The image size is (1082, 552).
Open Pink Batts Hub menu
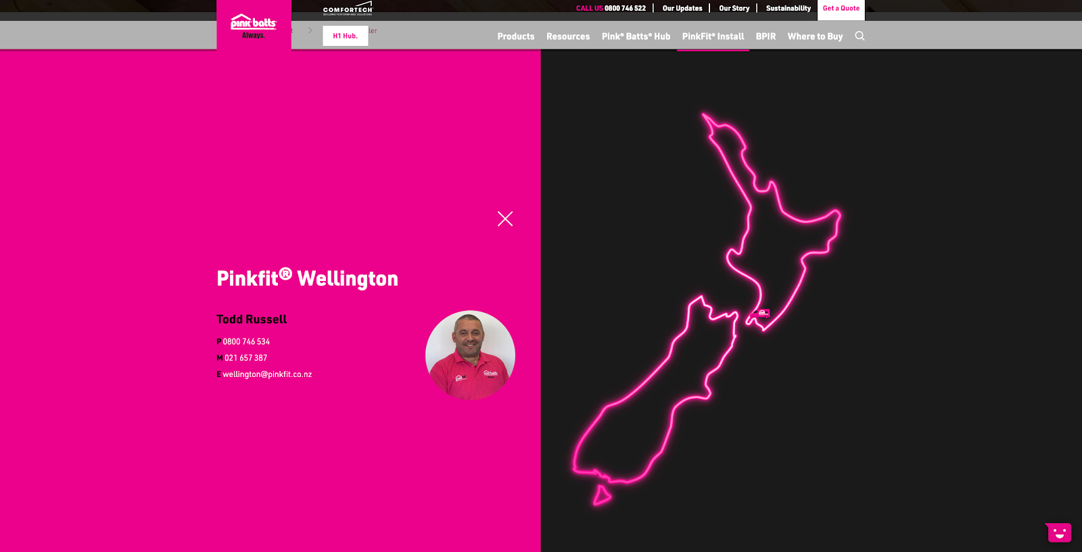[636, 36]
